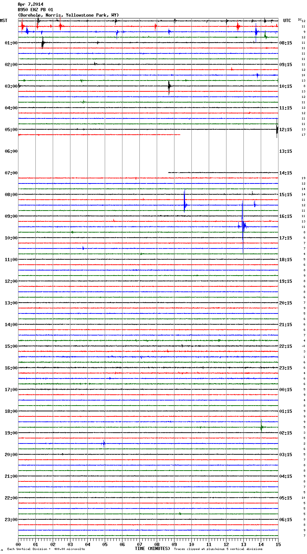Screen dimensions: 307x554
Task: Select the '06:15' UTC time label
Action: (286, 520)
